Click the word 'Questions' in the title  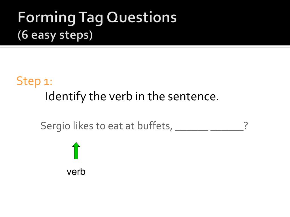click(142, 18)
